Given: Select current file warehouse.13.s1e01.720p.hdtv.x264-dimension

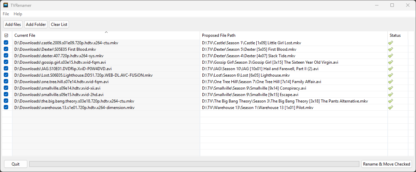Looking at the screenshot, I should pos(74,108).
